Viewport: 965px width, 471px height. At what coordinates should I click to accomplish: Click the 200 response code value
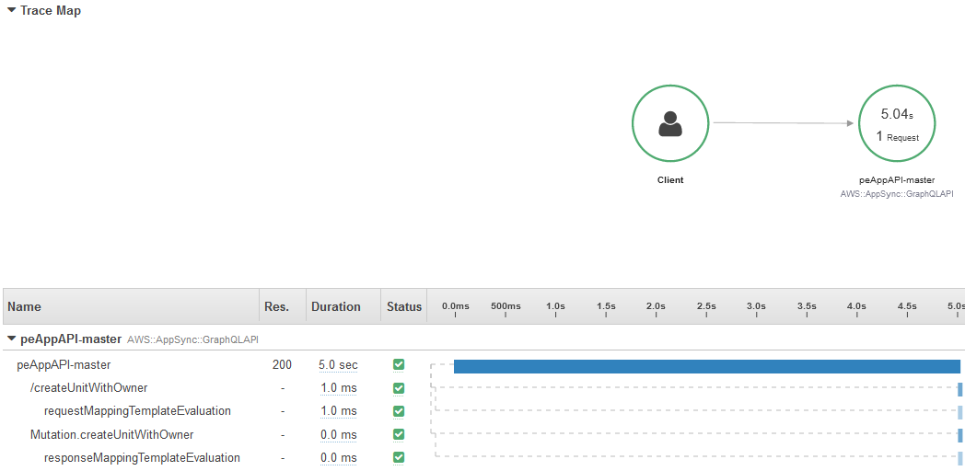pyautogui.click(x=282, y=364)
